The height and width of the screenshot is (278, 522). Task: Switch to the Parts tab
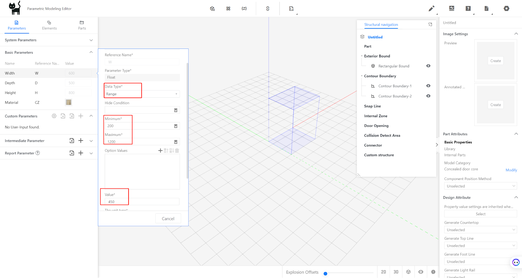click(82, 25)
